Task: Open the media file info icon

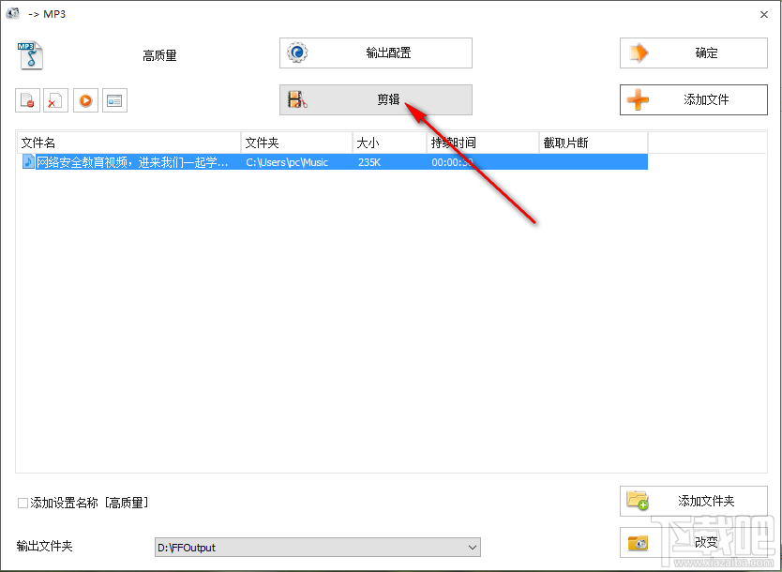Action: (x=114, y=100)
